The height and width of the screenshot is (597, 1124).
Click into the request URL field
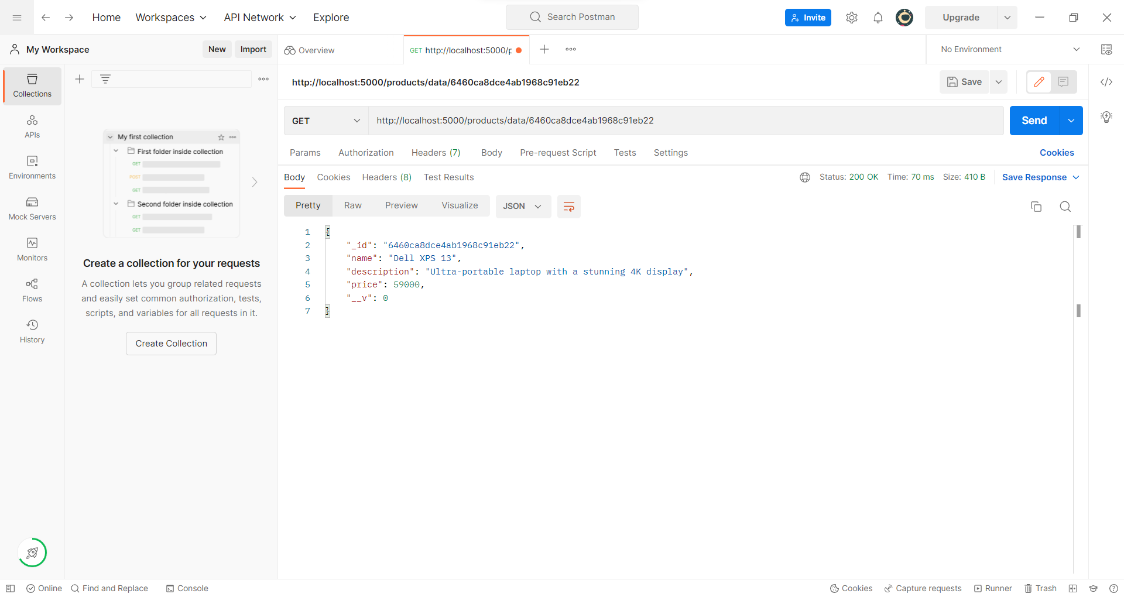[686, 121]
